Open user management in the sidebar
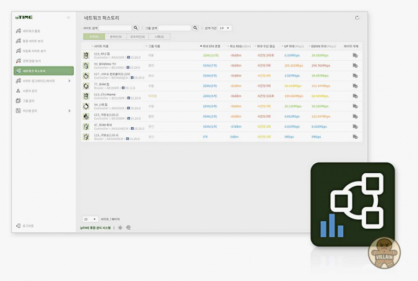This screenshot has width=418, height=281. 30,91
